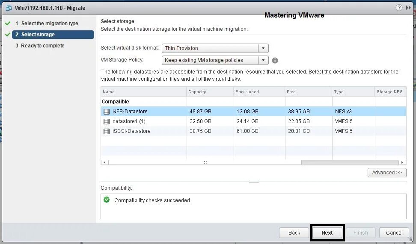The height and width of the screenshot is (244, 416).
Task: Click the NFS-Datastore datastore icon
Action: pyautogui.click(x=107, y=112)
